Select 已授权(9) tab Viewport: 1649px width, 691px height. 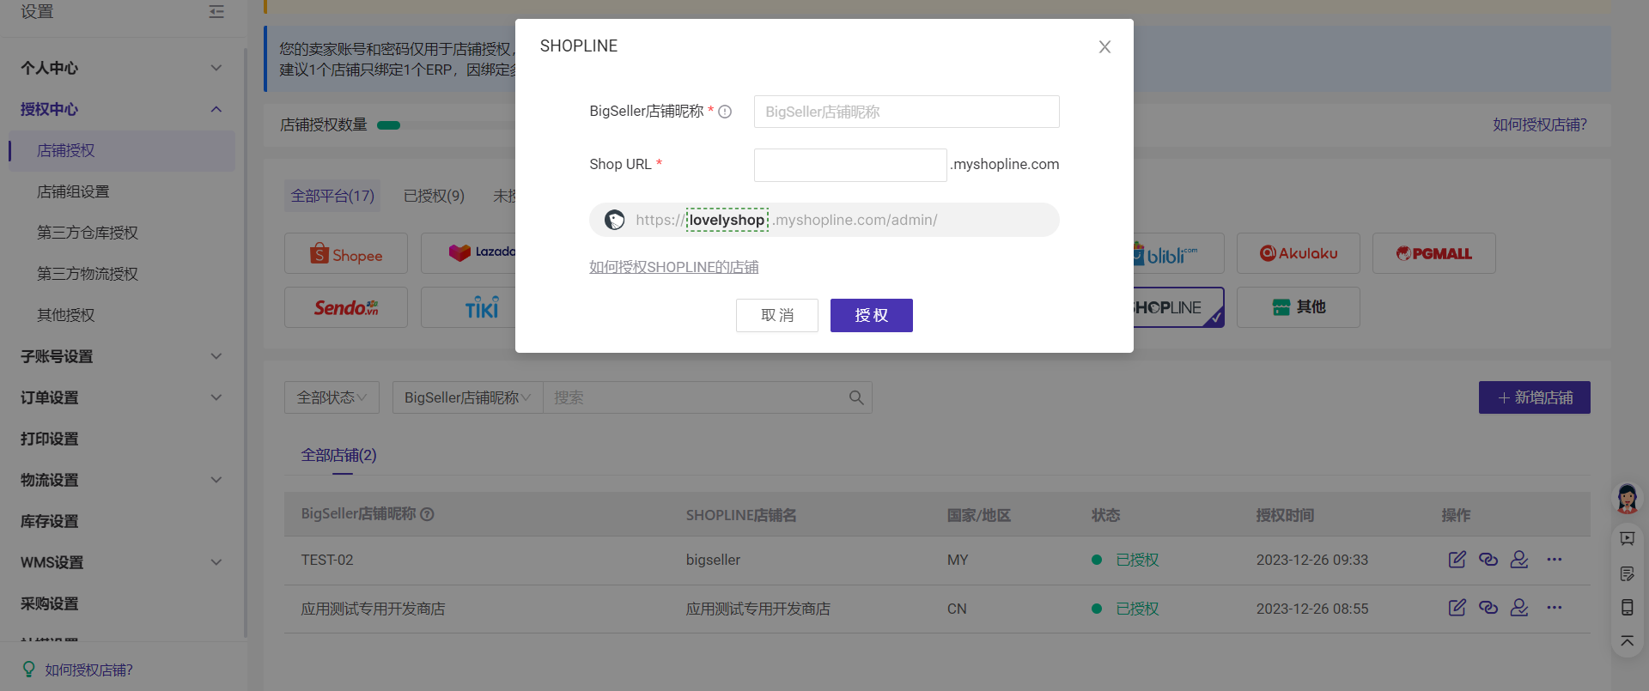[x=434, y=196]
